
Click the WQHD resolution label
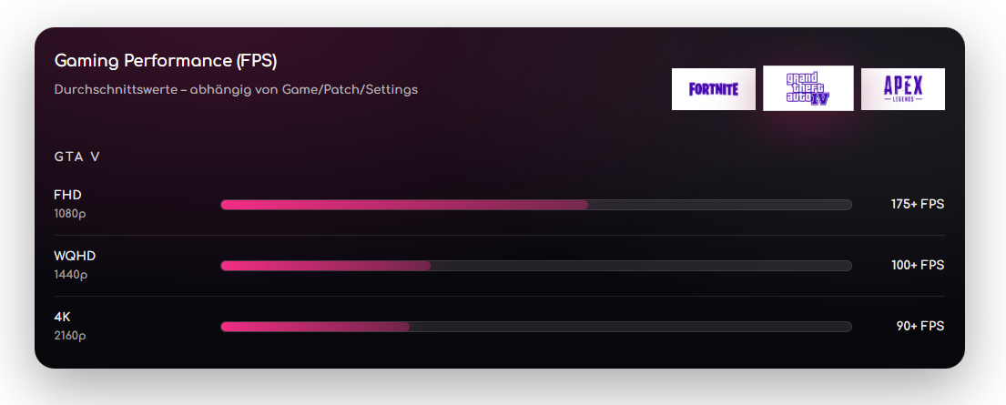(75, 256)
